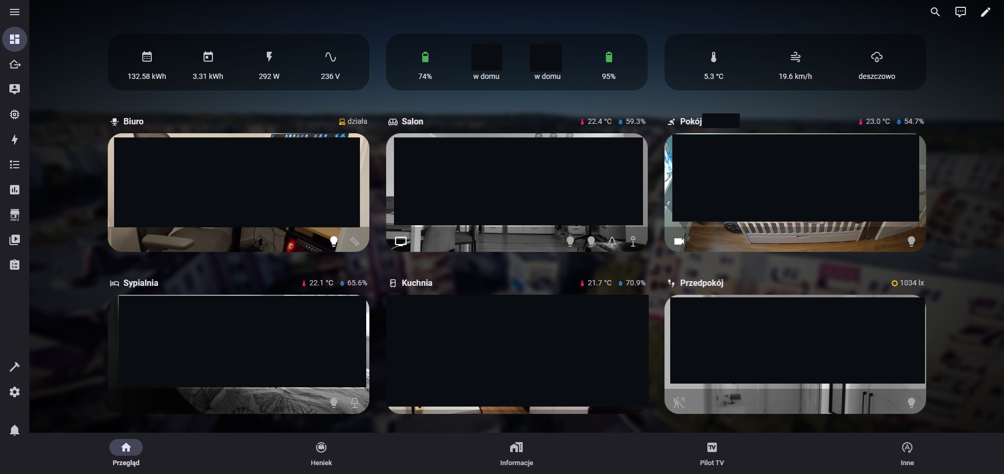Open the person badge sidebar panel
The height and width of the screenshot is (474, 1004).
click(x=15, y=89)
